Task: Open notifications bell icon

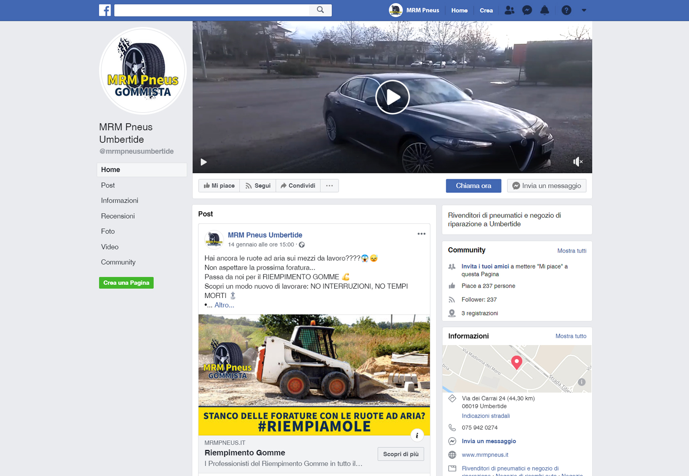Action: point(545,10)
